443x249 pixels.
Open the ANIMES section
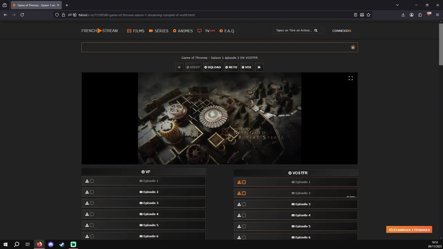click(183, 31)
